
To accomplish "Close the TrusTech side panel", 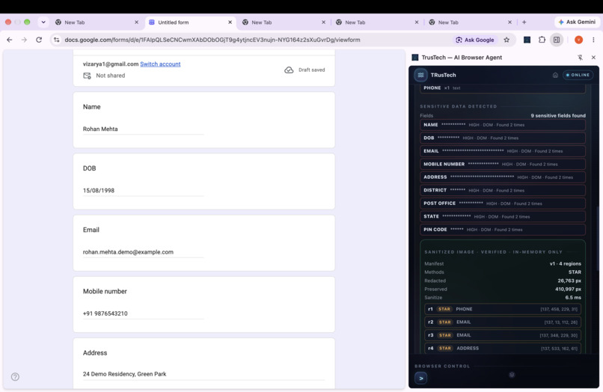I will (x=593, y=58).
